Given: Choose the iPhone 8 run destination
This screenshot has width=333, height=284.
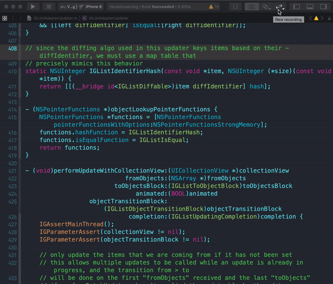Looking at the screenshot, I should [91, 7].
